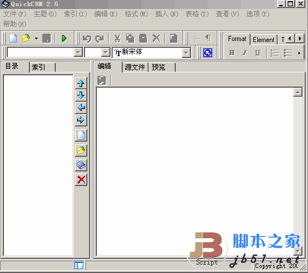Open the 选项(P) menu

tap(258, 14)
